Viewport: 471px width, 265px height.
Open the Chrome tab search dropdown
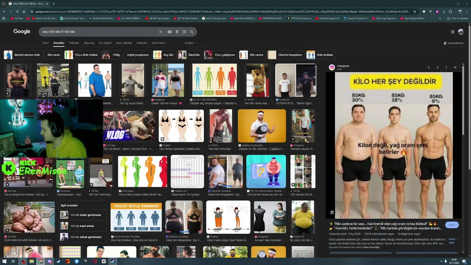(x=4, y=4)
